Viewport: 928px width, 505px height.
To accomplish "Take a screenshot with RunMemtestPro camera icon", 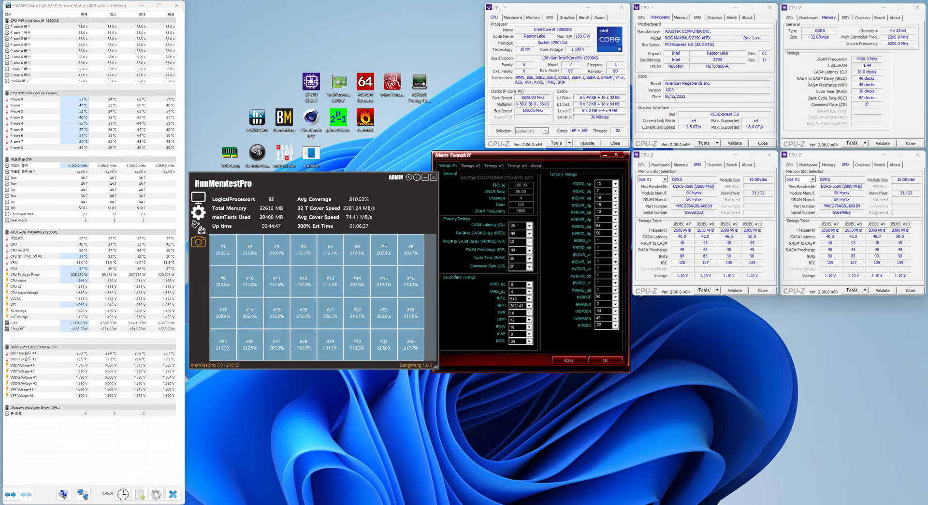I will [198, 241].
